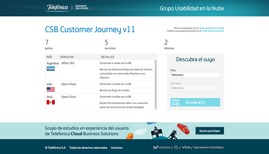Viewport: 269px width, 154px height.
Task: Click the PAÍS column header
Action: (49, 57)
